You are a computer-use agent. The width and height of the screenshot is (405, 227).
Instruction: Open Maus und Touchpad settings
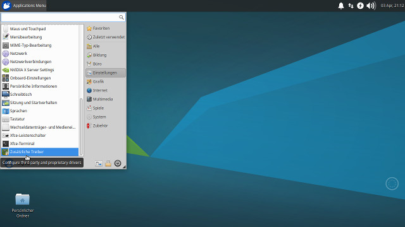tap(40, 28)
